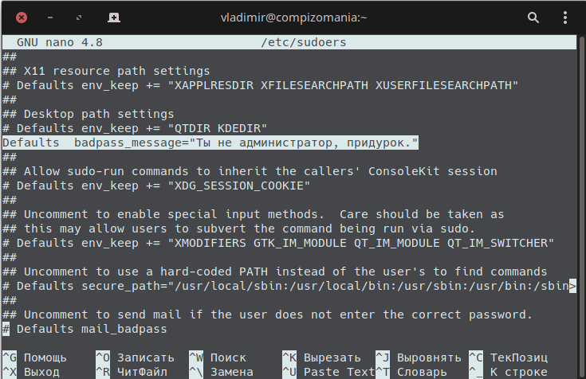This screenshot has width=586, height=379.
Task: Click the ^C ТекПозиц shortcut
Action: pyautogui.click(x=509, y=358)
